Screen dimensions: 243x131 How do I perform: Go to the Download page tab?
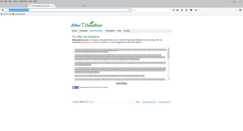click(83, 31)
